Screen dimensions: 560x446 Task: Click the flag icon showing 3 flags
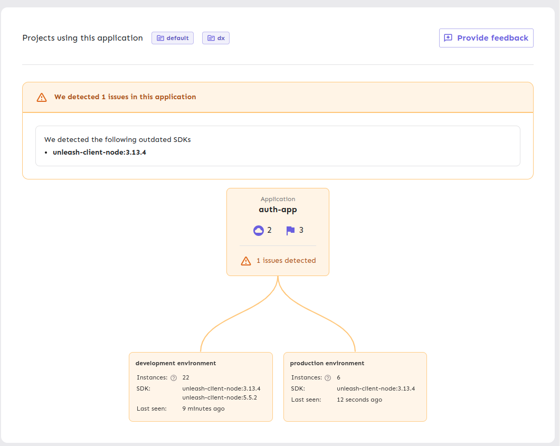(x=290, y=230)
